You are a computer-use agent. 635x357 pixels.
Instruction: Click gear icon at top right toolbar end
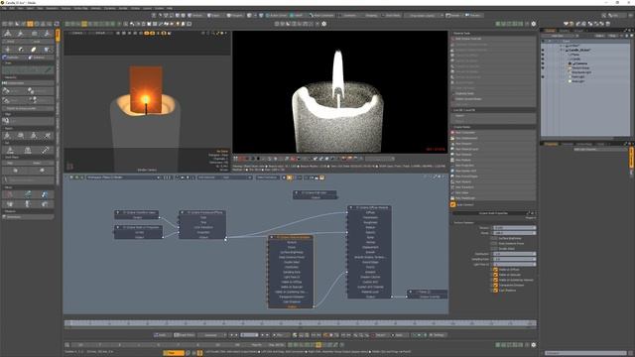534,24
